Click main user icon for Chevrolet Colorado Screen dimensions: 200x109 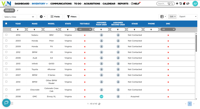pyautogui.click(x=101, y=90)
